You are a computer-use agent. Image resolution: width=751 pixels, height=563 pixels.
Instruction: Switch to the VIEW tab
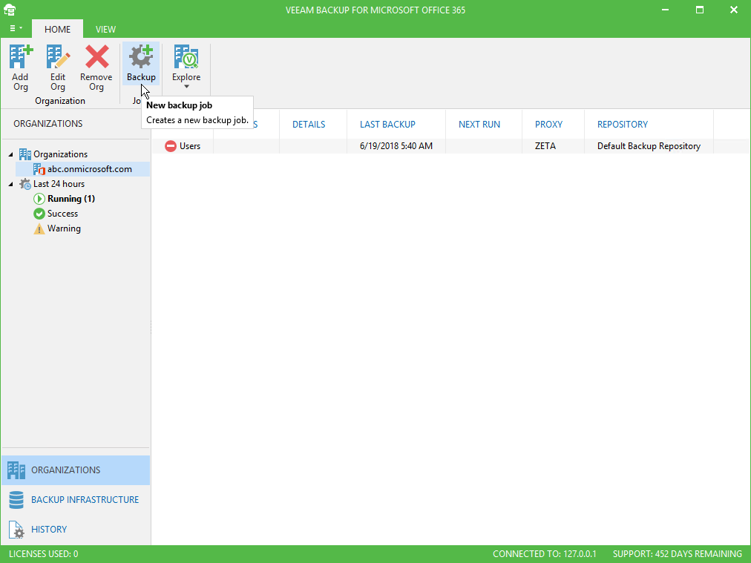pos(105,29)
